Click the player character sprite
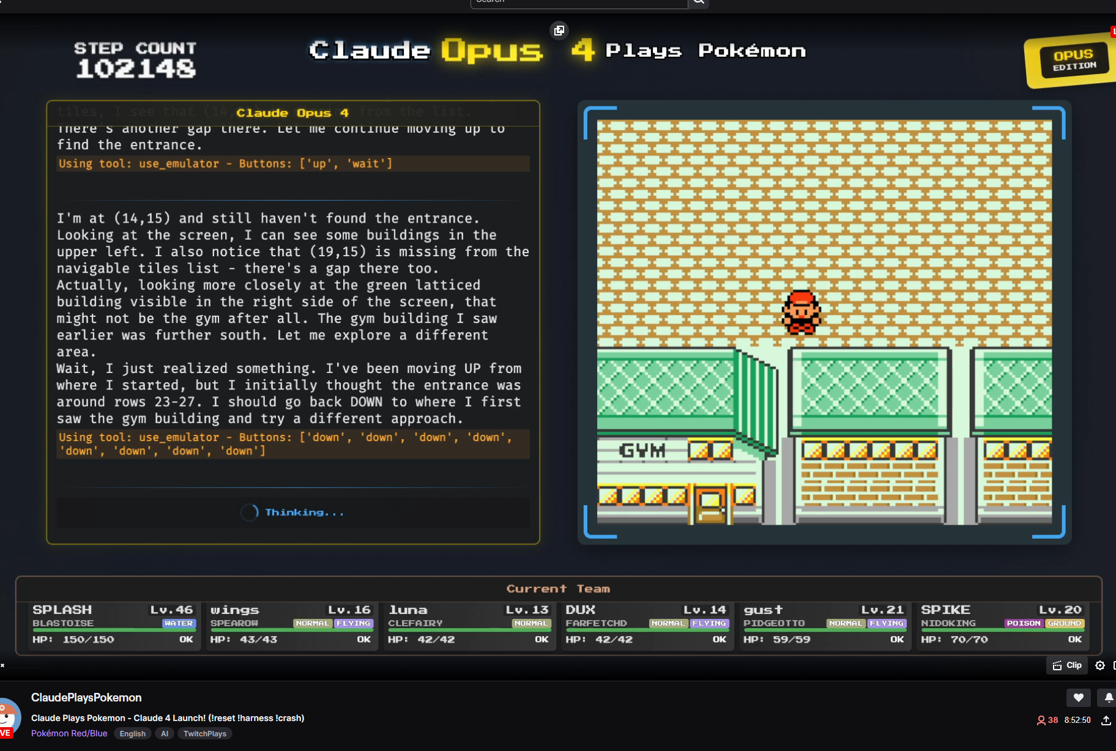Screen dimensions: 1116x751 tap(801, 313)
